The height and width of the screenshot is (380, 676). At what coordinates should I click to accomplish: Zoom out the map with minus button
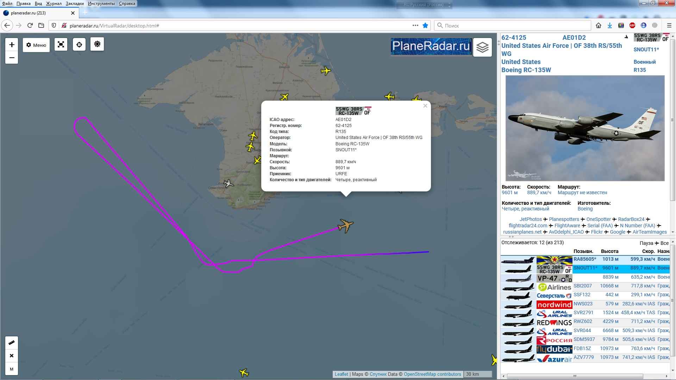[12, 58]
